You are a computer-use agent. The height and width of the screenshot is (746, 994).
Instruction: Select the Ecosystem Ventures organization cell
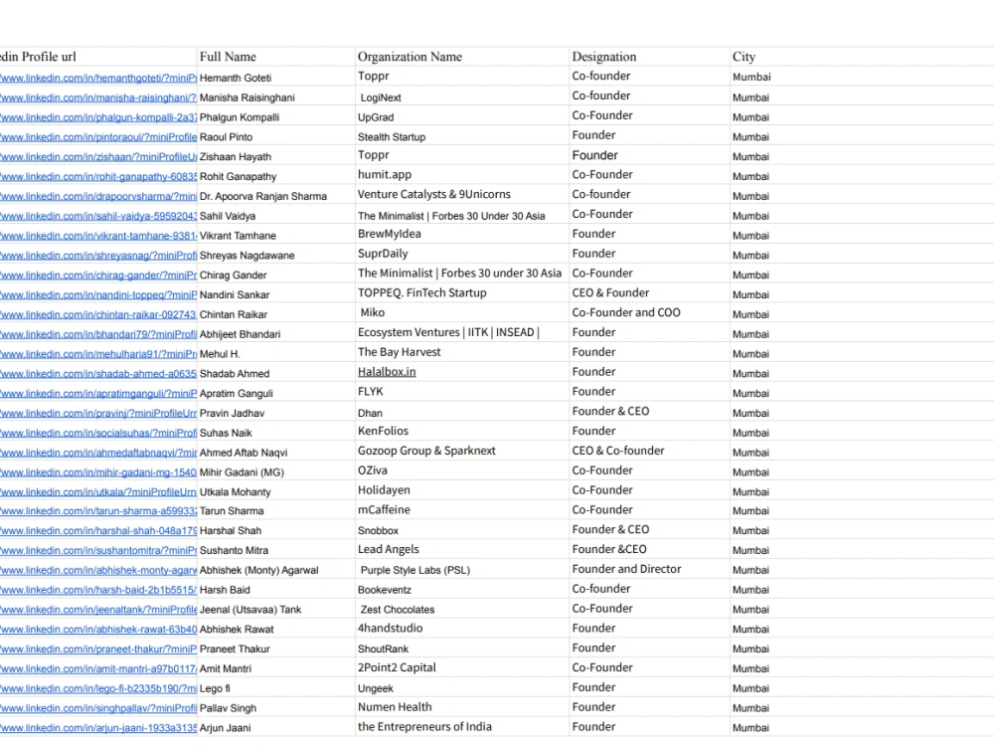tap(462, 332)
